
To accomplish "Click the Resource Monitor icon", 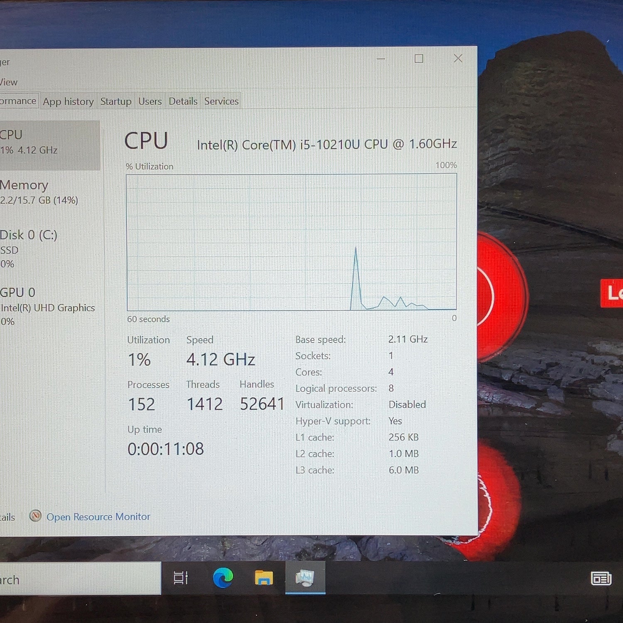I will (35, 516).
